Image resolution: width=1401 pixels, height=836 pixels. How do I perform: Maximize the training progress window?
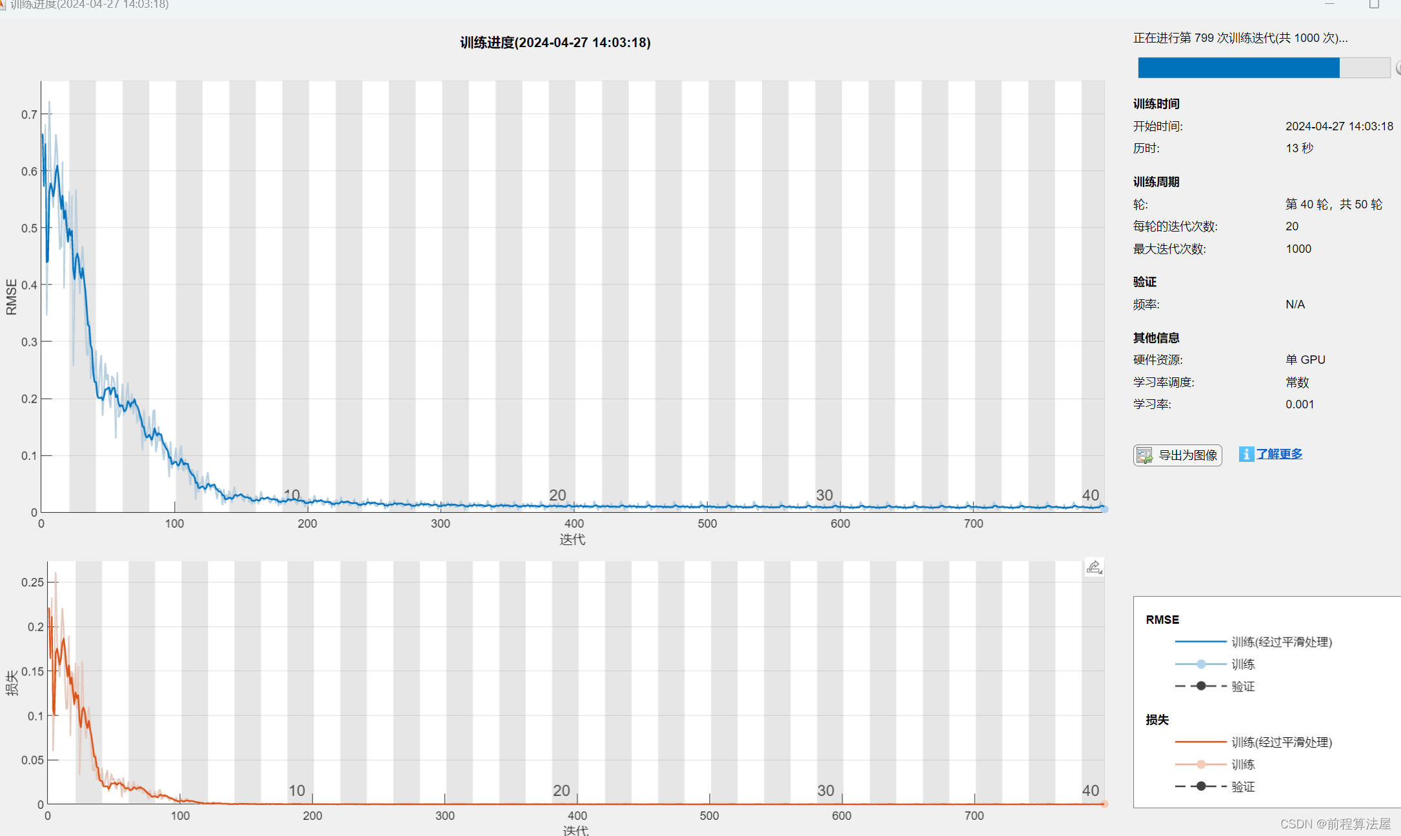(x=1374, y=4)
